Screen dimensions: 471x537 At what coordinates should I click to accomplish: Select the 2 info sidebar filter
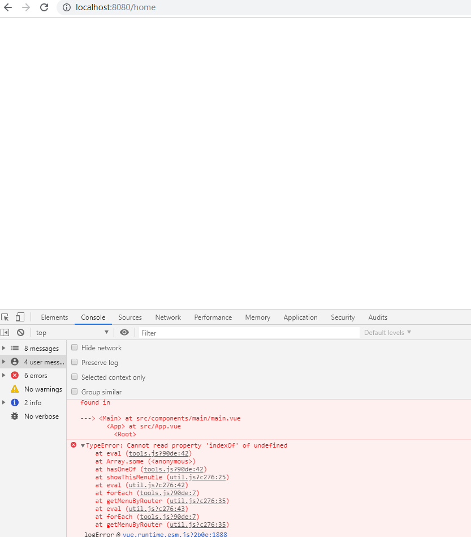tap(33, 402)
